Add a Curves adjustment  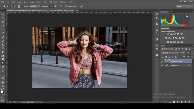pos(175,34)
